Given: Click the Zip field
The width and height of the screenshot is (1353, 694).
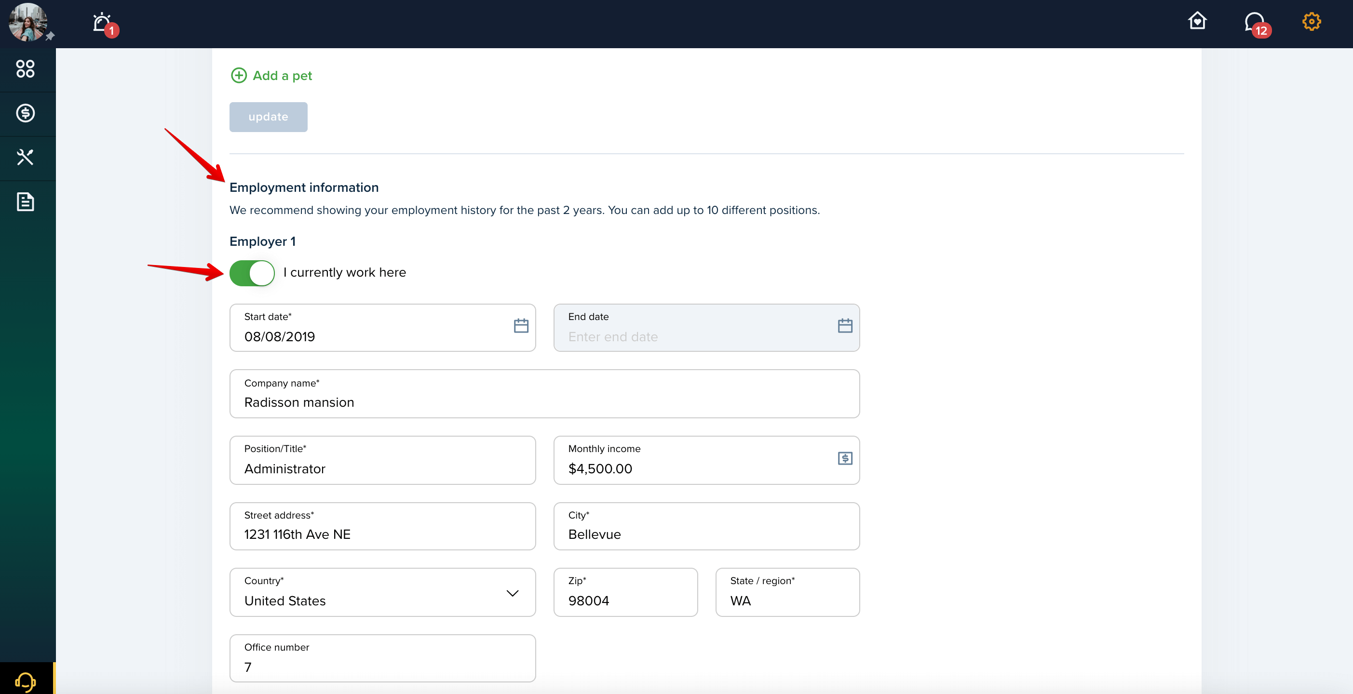Looking at the screenshot, I should [x=625, y=592].
